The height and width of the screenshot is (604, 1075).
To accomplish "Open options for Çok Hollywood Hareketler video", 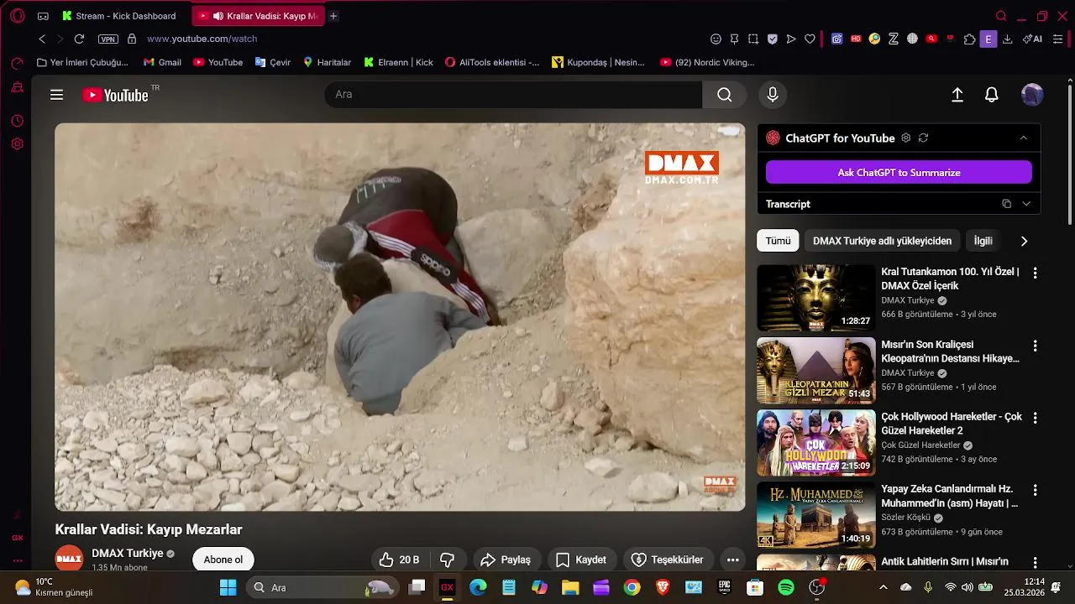I will (1035, 418).
